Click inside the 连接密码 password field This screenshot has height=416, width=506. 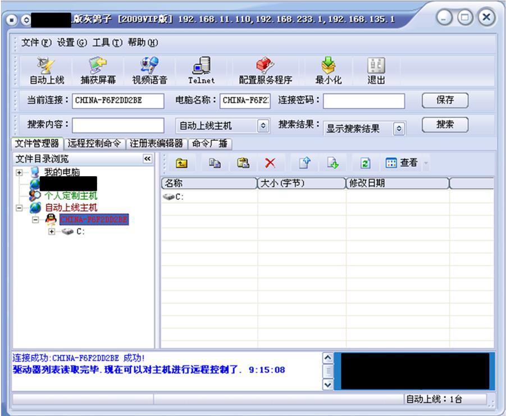point(368,100)
